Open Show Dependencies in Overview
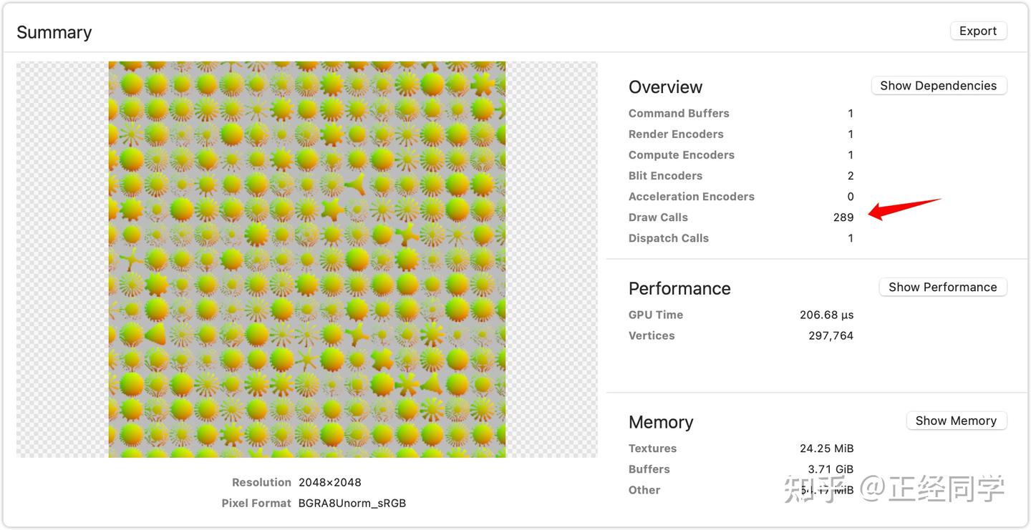The height and width of the screenshot is (530, 1031). click(x=939, y=85)
